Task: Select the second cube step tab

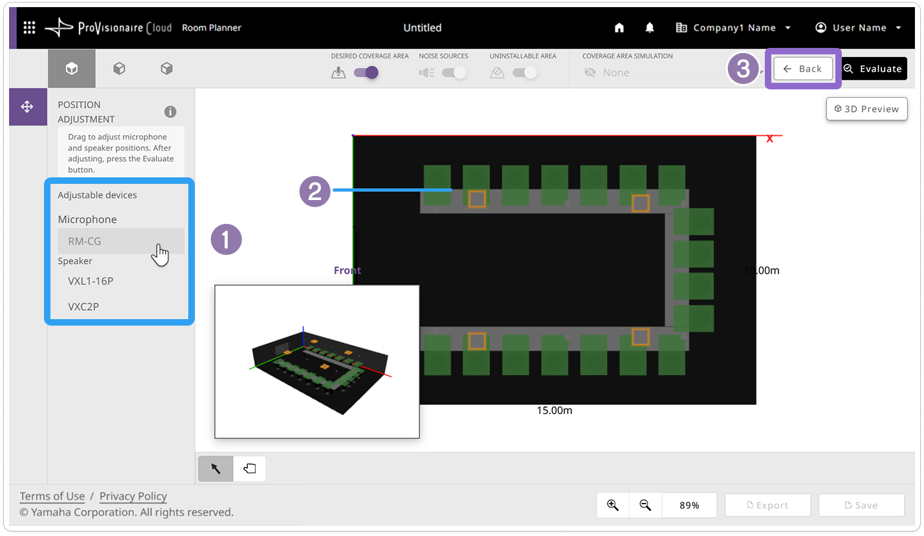Action: pyautogui.click(x=119, y=69)
